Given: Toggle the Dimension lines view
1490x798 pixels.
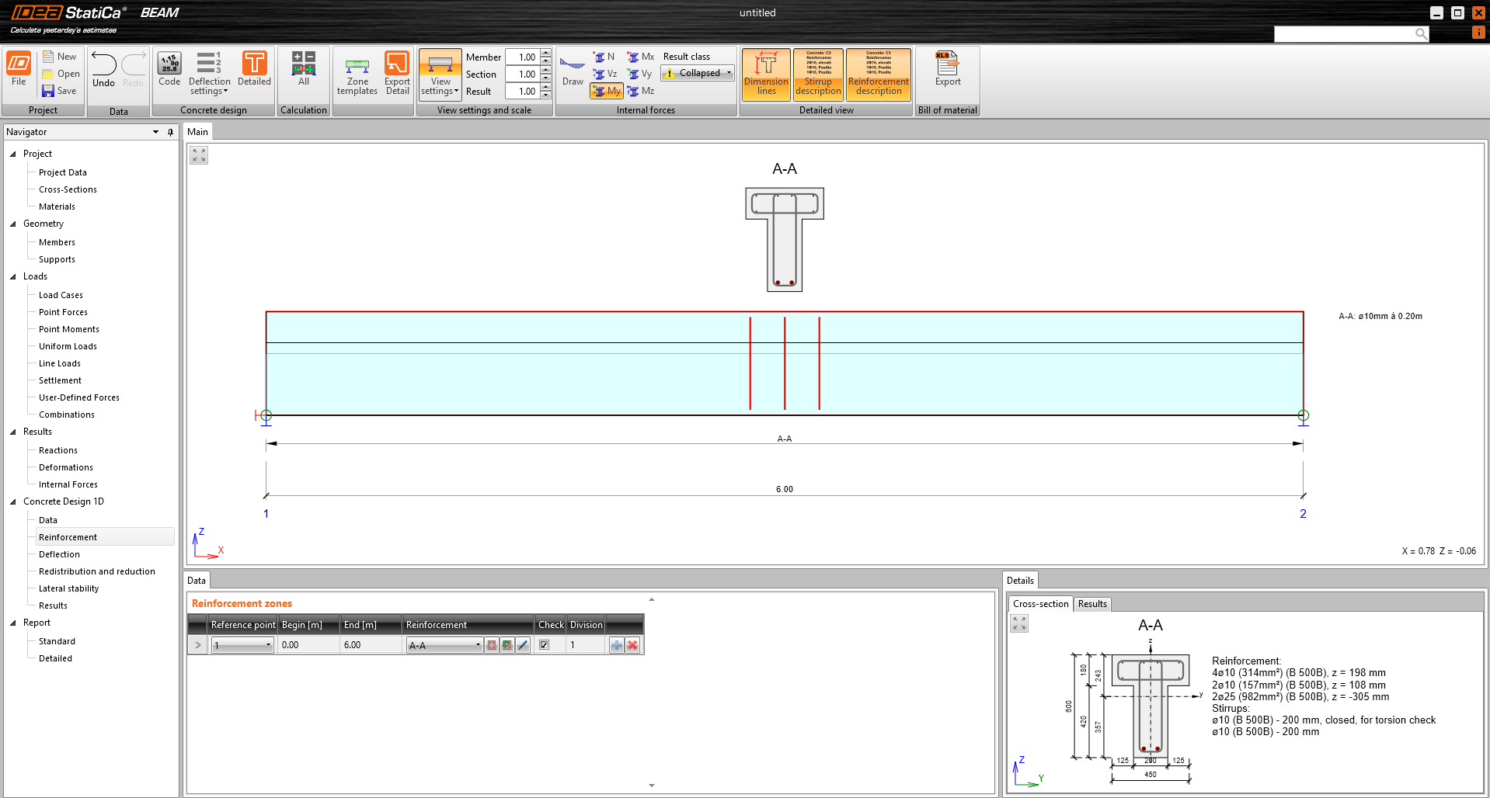Looking at the screenshot, I should point(766,74).
